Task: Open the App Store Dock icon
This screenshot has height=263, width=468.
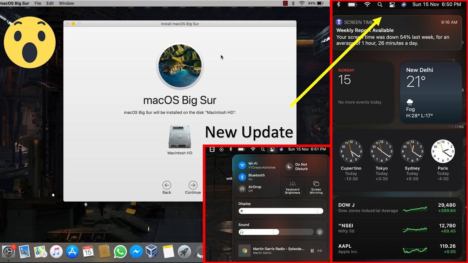Action: coord(72,251)
